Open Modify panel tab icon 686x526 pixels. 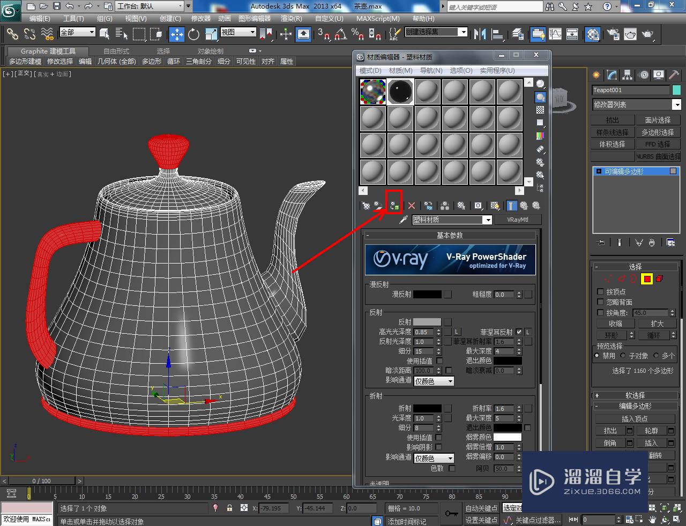click(x=612, y=75)
